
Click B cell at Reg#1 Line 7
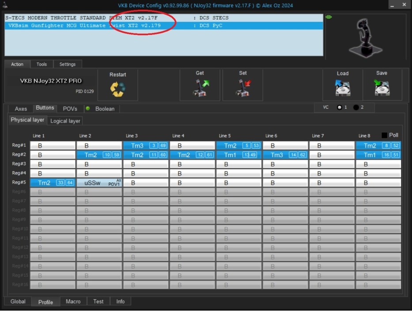pyautogui.click(x=332, y=146)
